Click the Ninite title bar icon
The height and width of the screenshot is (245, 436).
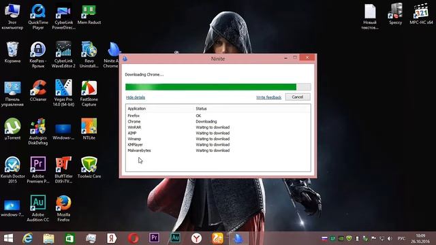[x=125, y=59]
